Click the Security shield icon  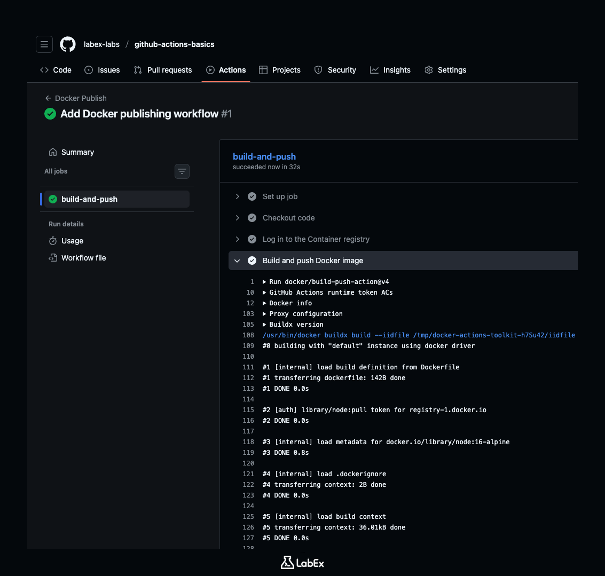[x=318, y=70]
